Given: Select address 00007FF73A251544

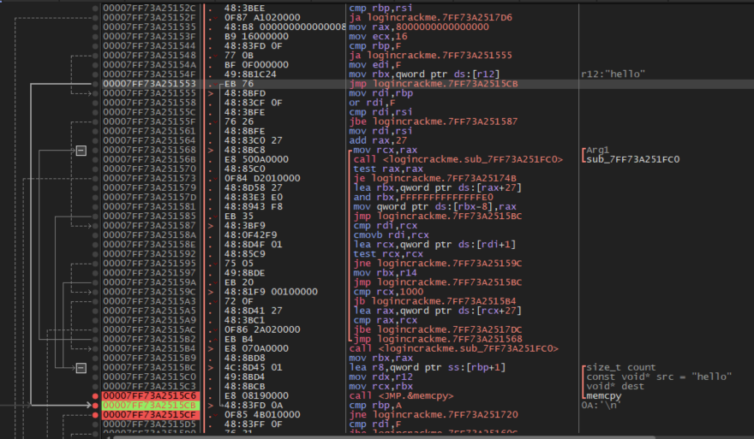Looking at the screenshot, I should pyautogui.click(x=150, y=46).
